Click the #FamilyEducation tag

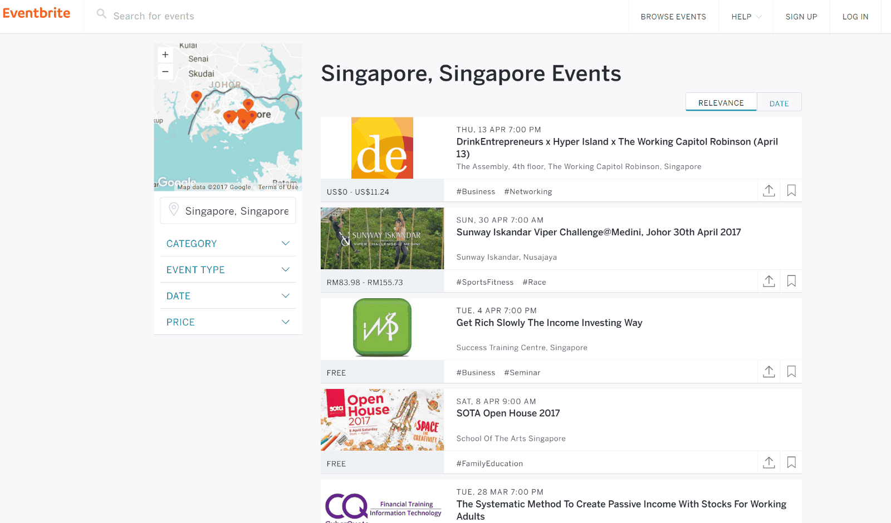click(489, 463)
